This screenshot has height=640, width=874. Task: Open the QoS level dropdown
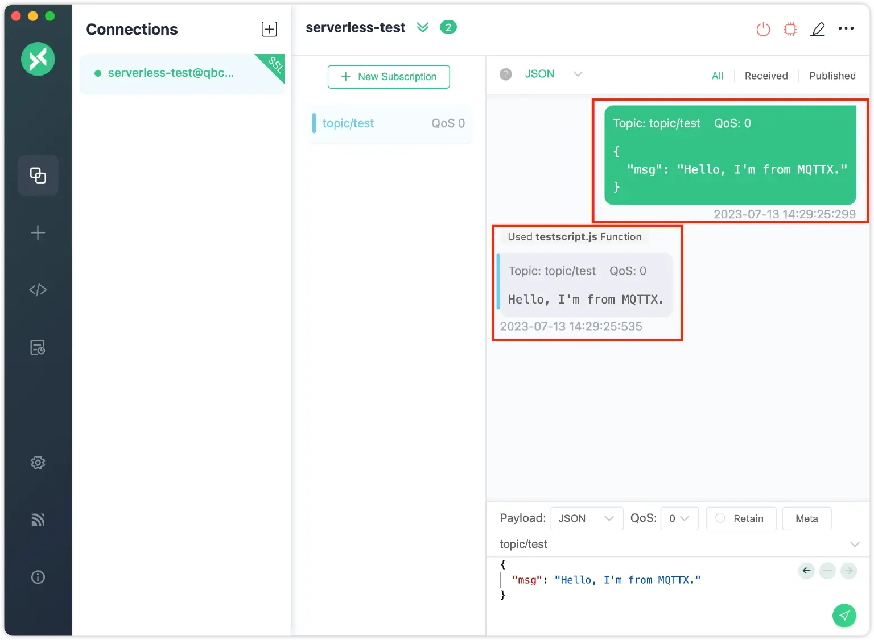click(x=679, y=518)
